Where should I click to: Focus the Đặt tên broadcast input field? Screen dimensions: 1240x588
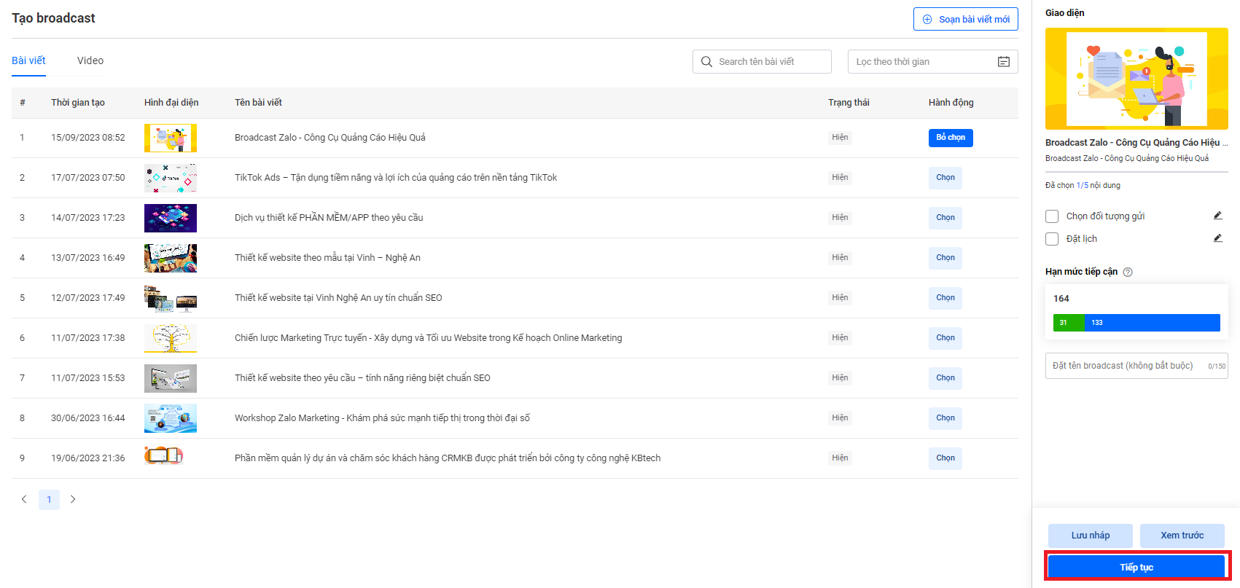pos(1126,366)
